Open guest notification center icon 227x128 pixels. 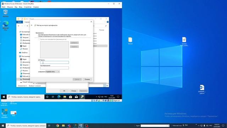[x=118, y=97]
